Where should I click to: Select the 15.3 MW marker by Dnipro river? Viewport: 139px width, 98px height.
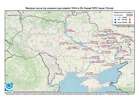coord(82,49)
